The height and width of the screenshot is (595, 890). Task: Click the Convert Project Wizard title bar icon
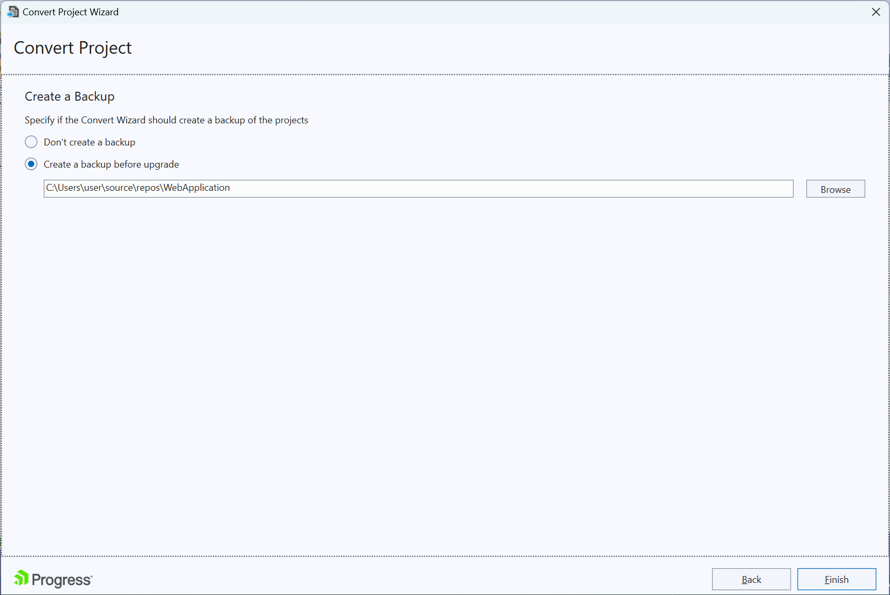(x=13, y=12)
